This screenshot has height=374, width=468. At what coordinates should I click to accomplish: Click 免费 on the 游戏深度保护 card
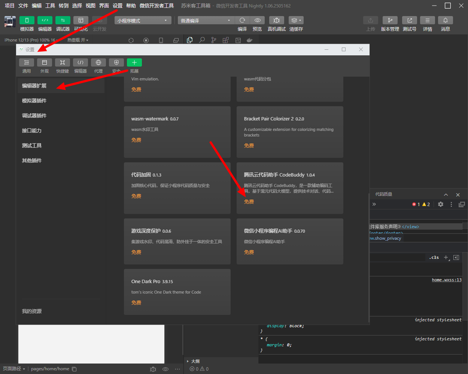click(x=136, y=252)
